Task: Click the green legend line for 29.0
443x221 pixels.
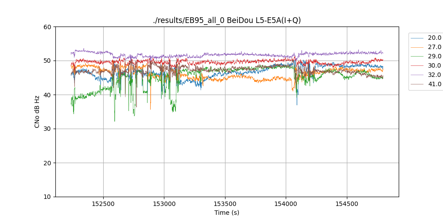Action: coord(417,57)
